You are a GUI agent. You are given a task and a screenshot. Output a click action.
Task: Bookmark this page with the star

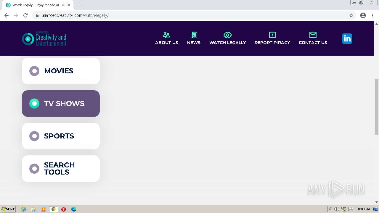[x=351, y=15]
